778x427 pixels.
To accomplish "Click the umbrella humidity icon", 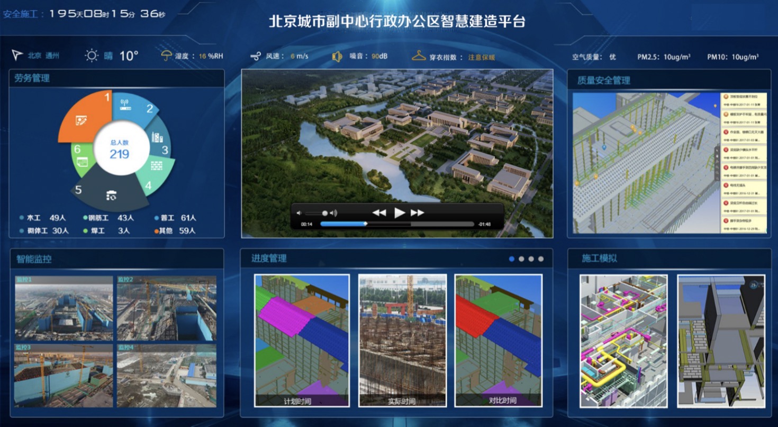I will pos(167,55).
